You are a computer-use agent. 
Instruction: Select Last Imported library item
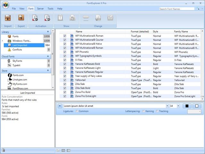pos(20,45)
